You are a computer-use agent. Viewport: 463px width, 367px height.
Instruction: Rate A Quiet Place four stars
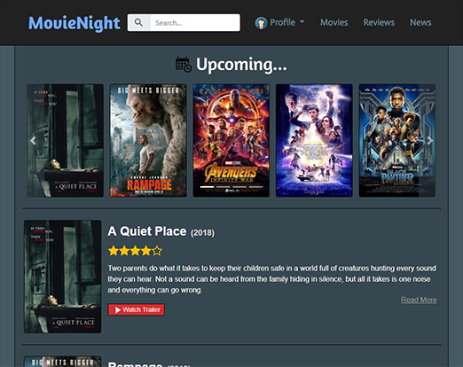pos(146,251)
